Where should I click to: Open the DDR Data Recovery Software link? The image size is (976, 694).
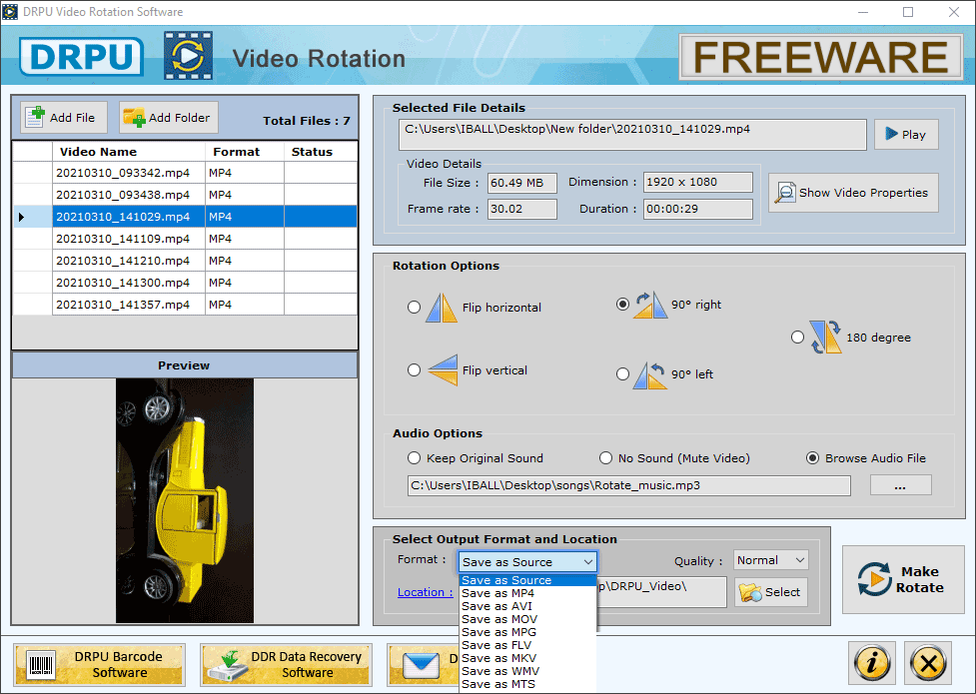click(x=287, y=664)
